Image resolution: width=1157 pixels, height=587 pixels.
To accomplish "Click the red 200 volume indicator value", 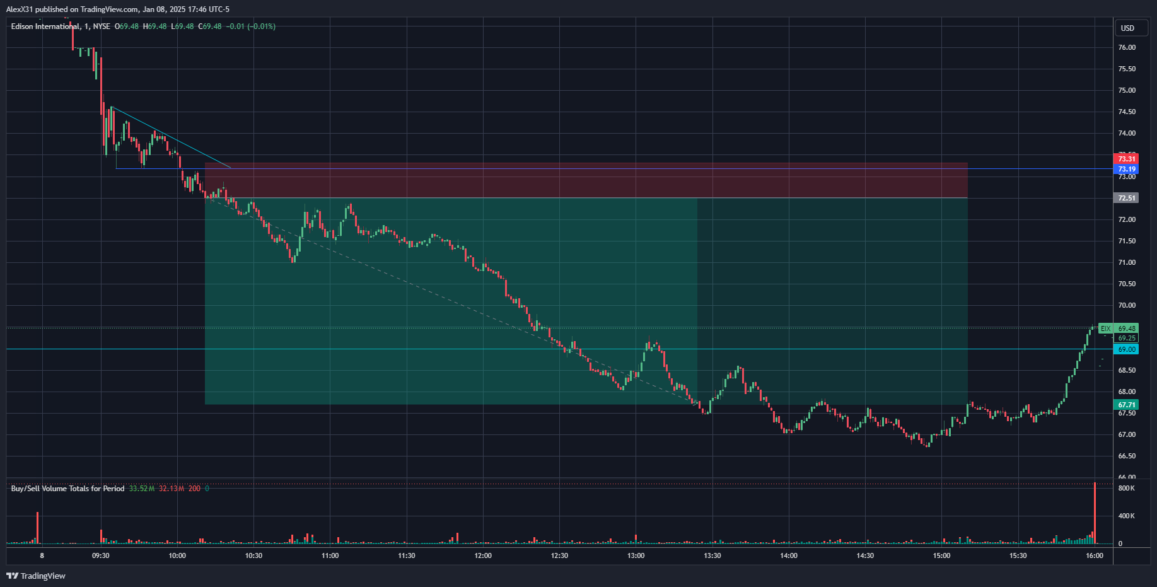I will 194,489.
